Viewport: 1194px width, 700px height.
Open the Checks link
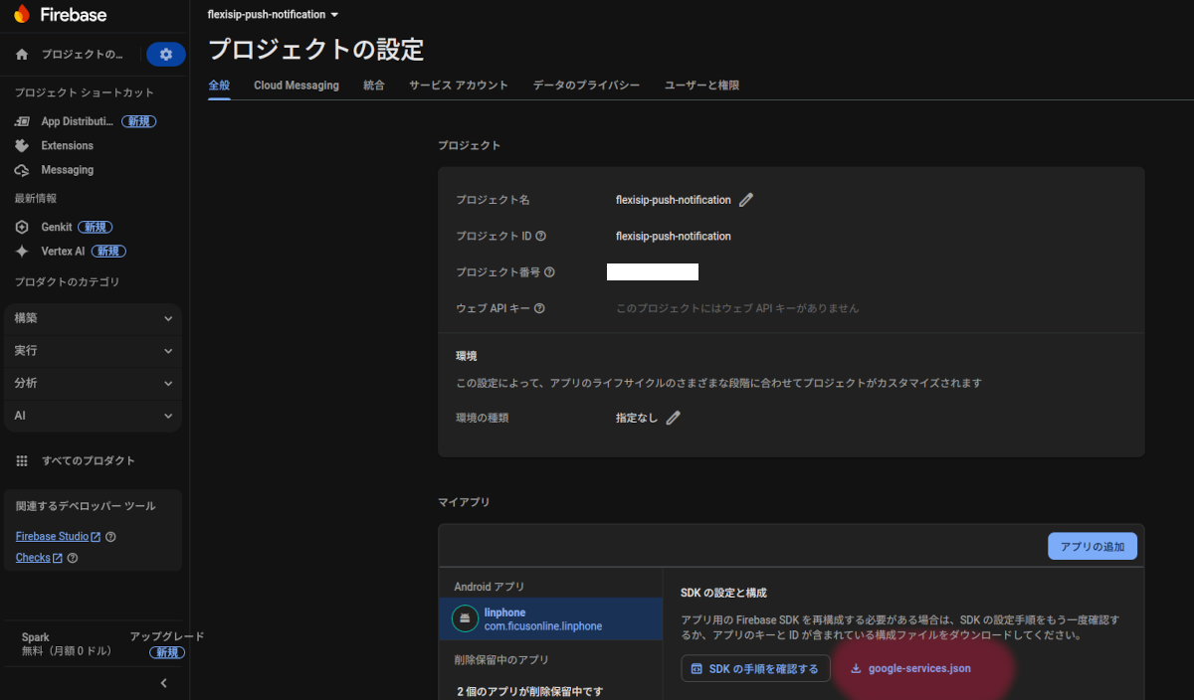pyautogui.click(x=39, y=558)
